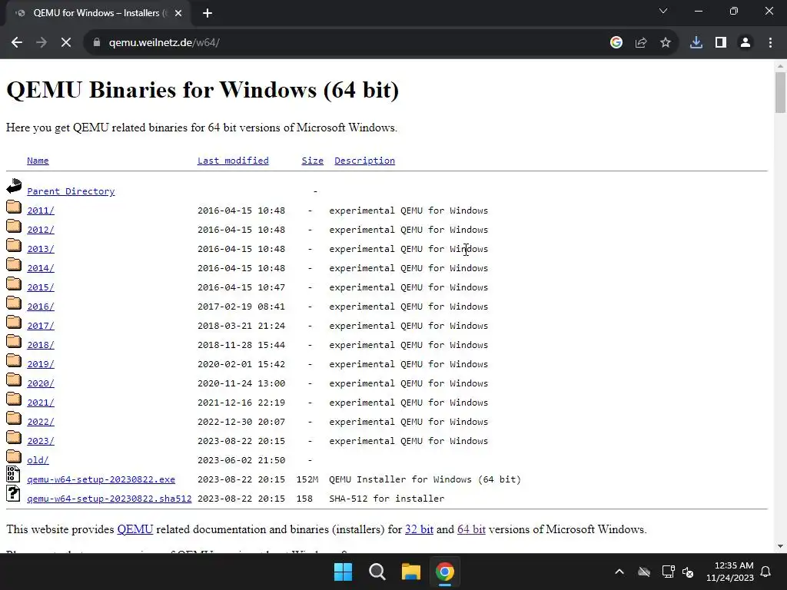
Task: Open the notifications bell
Action: pos(766,572)
